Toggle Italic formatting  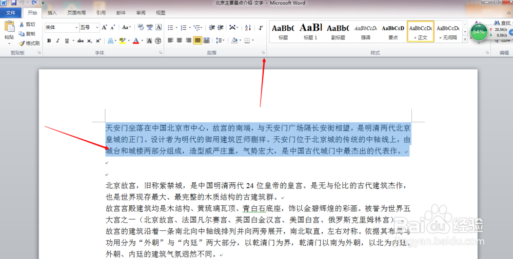58,41
